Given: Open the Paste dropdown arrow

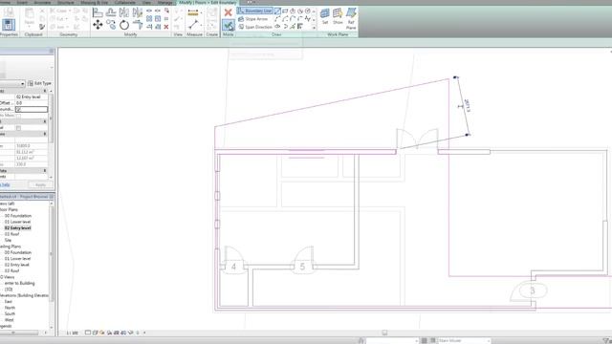Looking at the screenshot, I should click(x=30, y=26).
